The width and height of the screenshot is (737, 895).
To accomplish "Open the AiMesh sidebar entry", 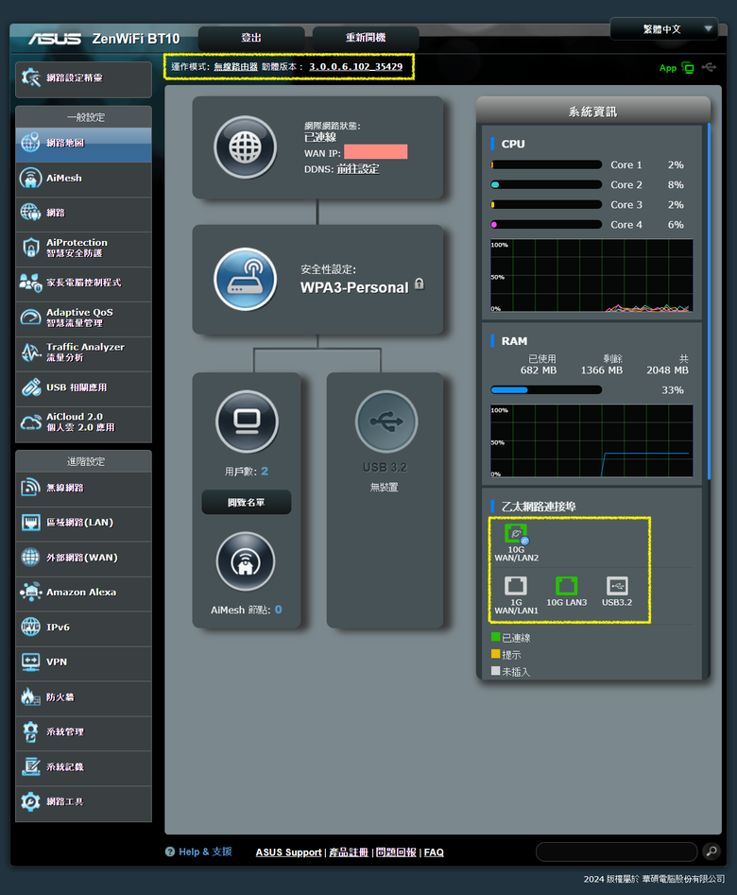I will pyautogui.click(x=83, y=180).
